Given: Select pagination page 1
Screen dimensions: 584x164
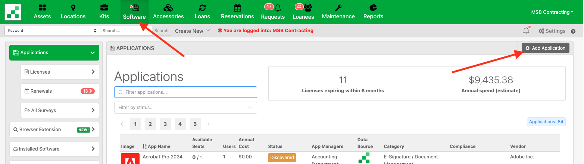Looking at the screenshot, I should pyautogui.click(x=135, y=124).
